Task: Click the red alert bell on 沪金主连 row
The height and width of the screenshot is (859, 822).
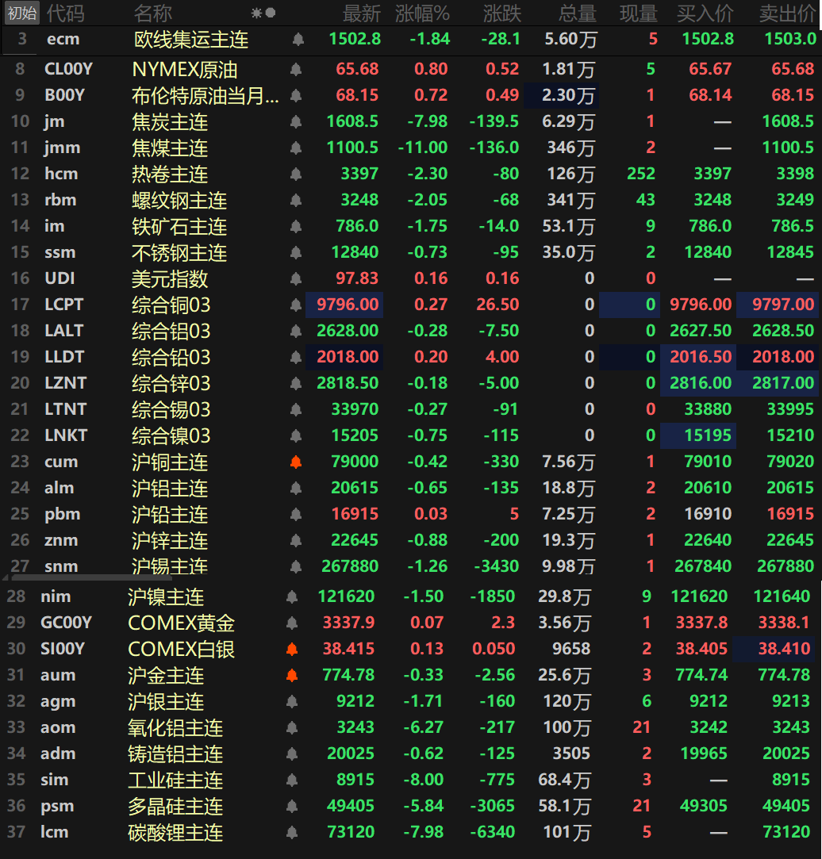Action: pos(292,676)
